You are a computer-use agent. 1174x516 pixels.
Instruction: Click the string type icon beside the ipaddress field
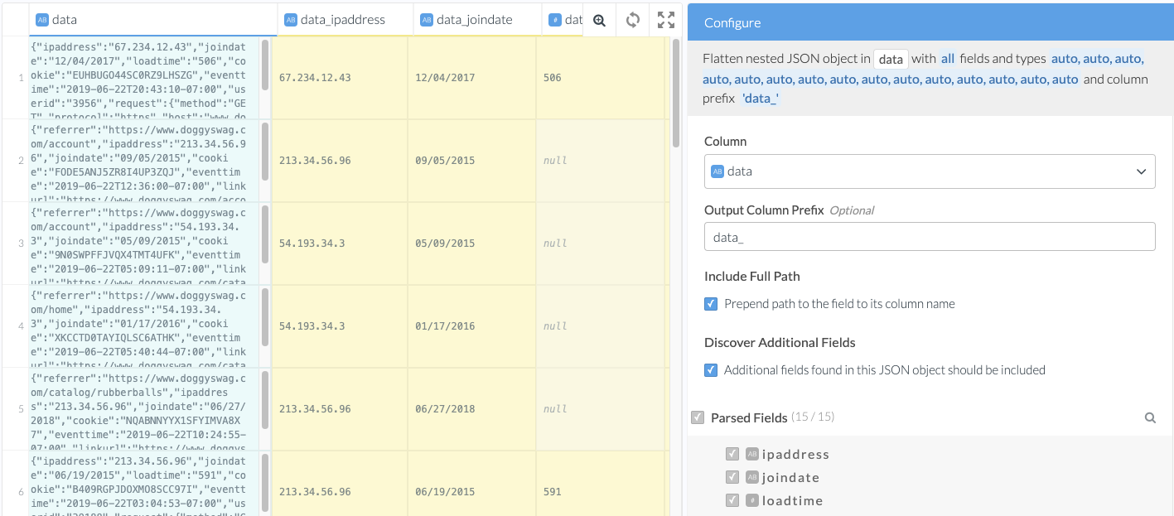752,454
